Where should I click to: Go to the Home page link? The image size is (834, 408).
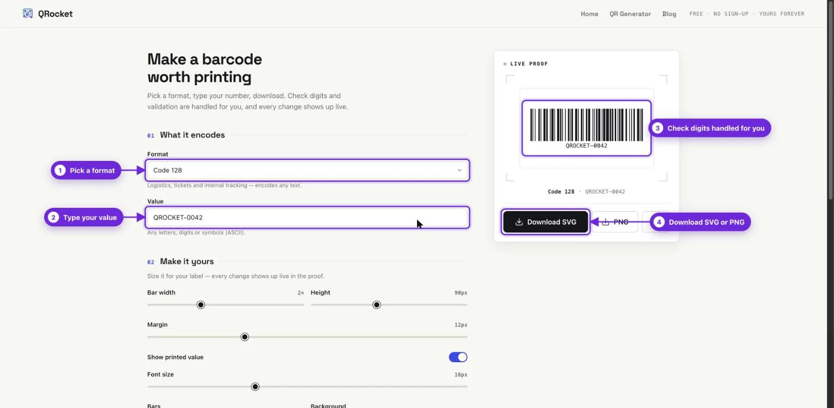589,14
